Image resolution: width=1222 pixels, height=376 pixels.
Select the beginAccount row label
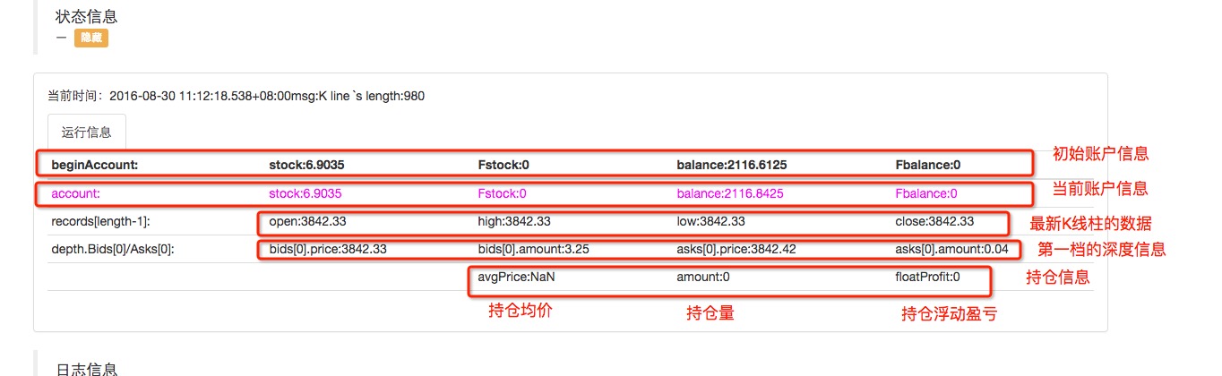coord(94,165)
